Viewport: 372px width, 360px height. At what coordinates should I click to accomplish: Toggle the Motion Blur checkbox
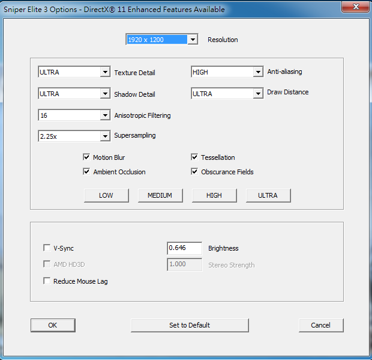pyautogui.click(x=86, y=157)
